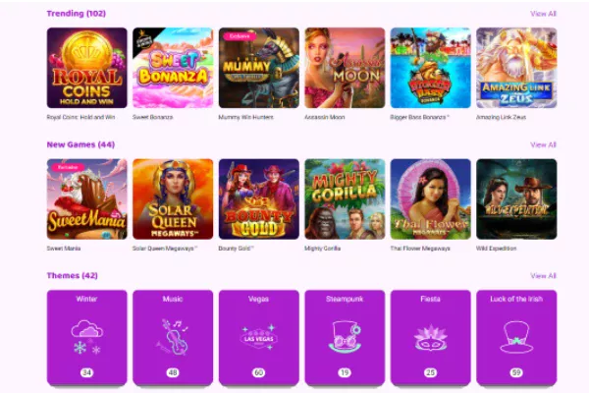Choose the Steampunk top hat icon

tap(345, 337)
